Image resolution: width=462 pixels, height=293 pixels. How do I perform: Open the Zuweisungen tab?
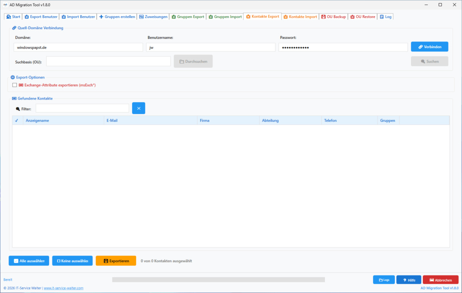[153, 17]
